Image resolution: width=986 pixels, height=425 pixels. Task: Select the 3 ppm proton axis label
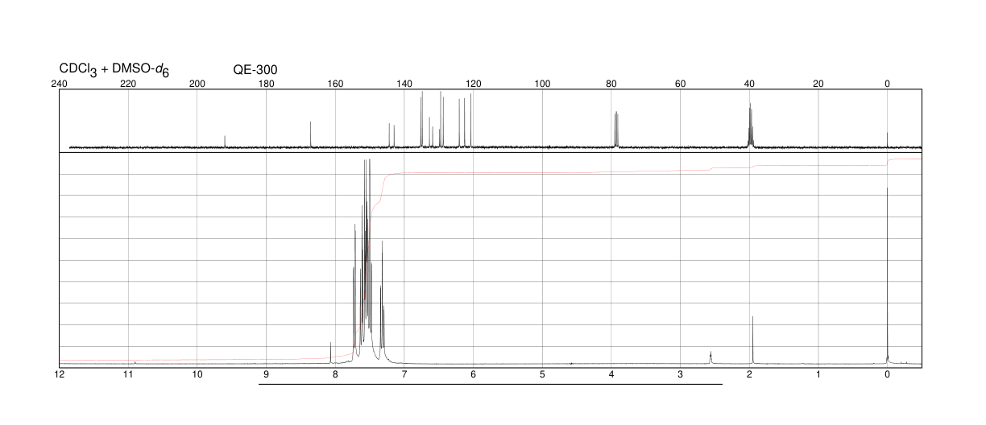[681, 374]
